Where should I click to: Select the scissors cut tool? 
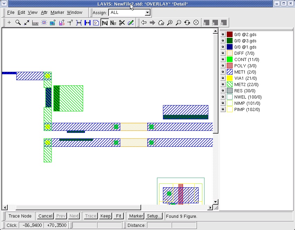[x=122, y=23]
